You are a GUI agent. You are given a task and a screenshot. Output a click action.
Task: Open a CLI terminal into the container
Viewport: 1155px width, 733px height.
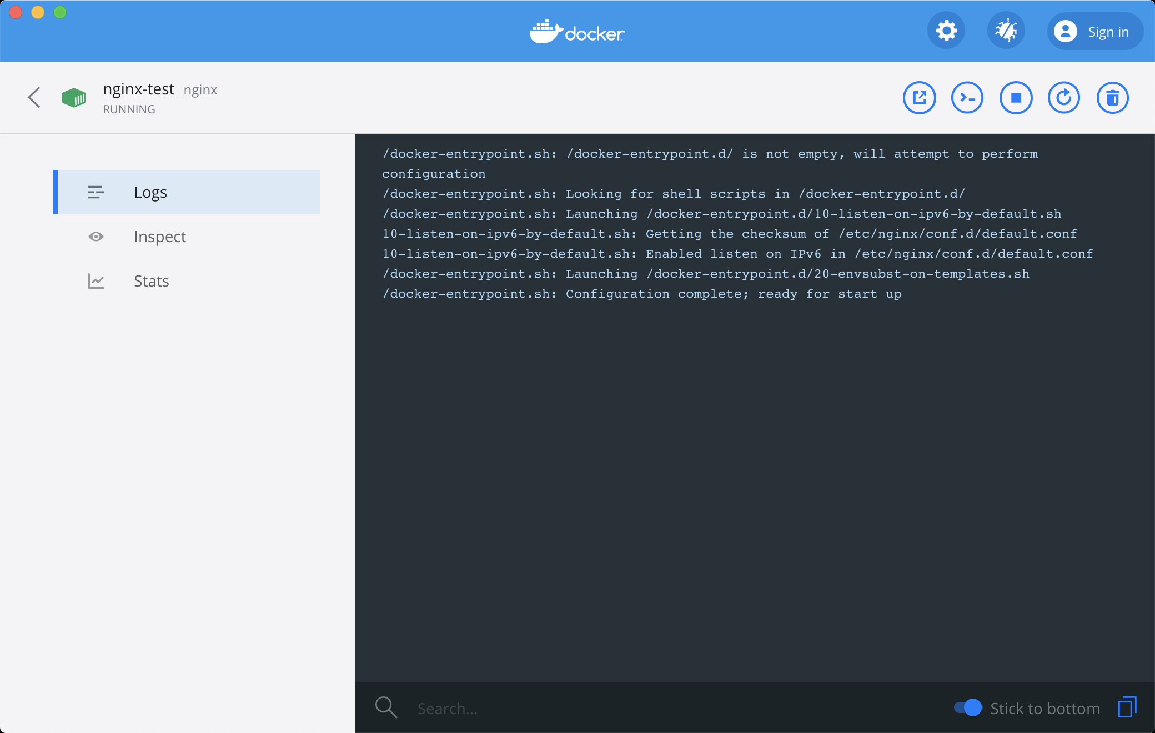[967, 97]
